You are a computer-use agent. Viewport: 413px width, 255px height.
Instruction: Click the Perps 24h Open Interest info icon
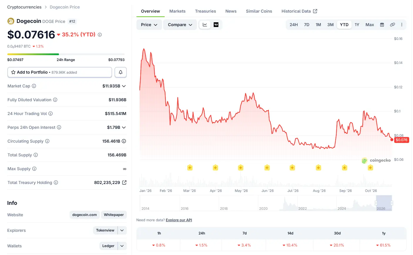(59, 127)
